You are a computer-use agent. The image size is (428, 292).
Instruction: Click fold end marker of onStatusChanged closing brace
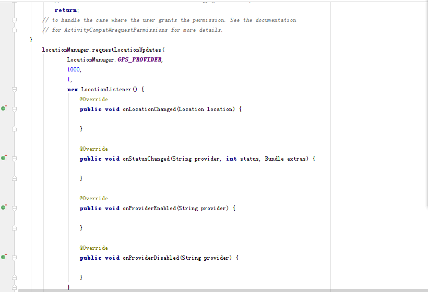tap(15, 178)
